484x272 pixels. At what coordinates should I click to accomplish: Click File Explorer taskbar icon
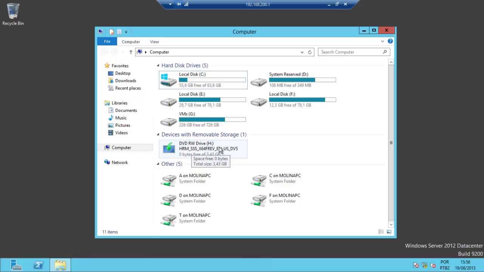60,265
